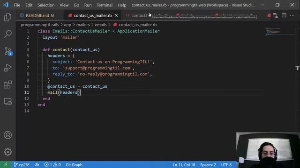Viewport: 300px width, 168px height.
Task: Open Source Control view with pending changes badge
Action: click(x=8, y=51)
